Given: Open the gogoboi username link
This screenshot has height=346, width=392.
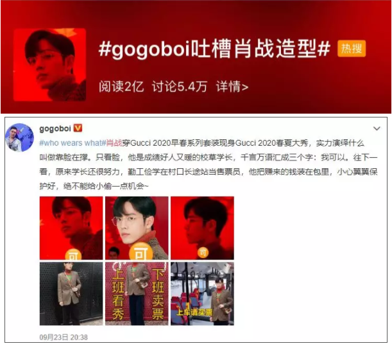Looking at the screenshot, I should pyautogui.click(x=55, y=128).
